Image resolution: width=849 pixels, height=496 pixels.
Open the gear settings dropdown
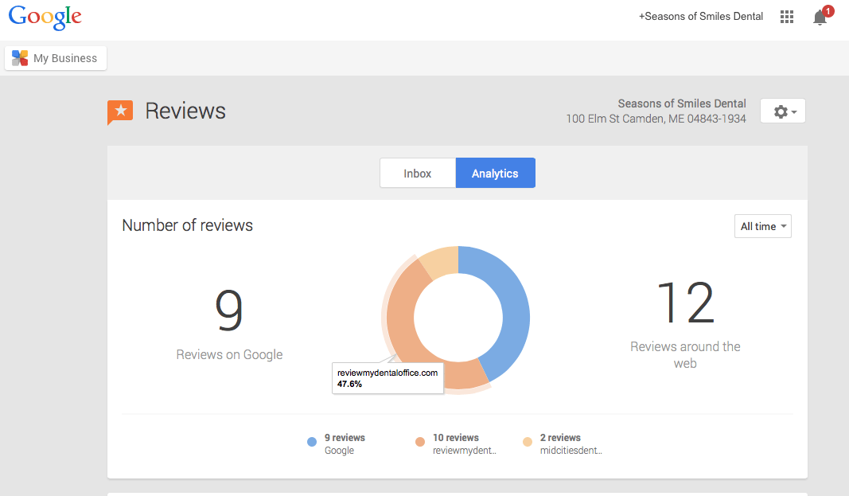pos(783,111)
